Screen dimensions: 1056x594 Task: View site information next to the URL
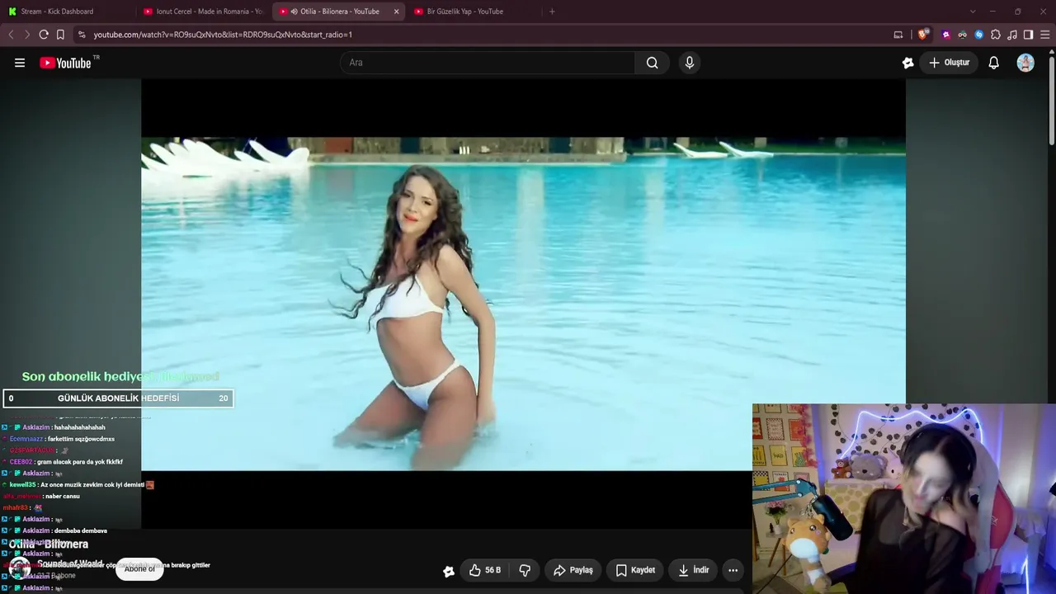coord(82,35)
